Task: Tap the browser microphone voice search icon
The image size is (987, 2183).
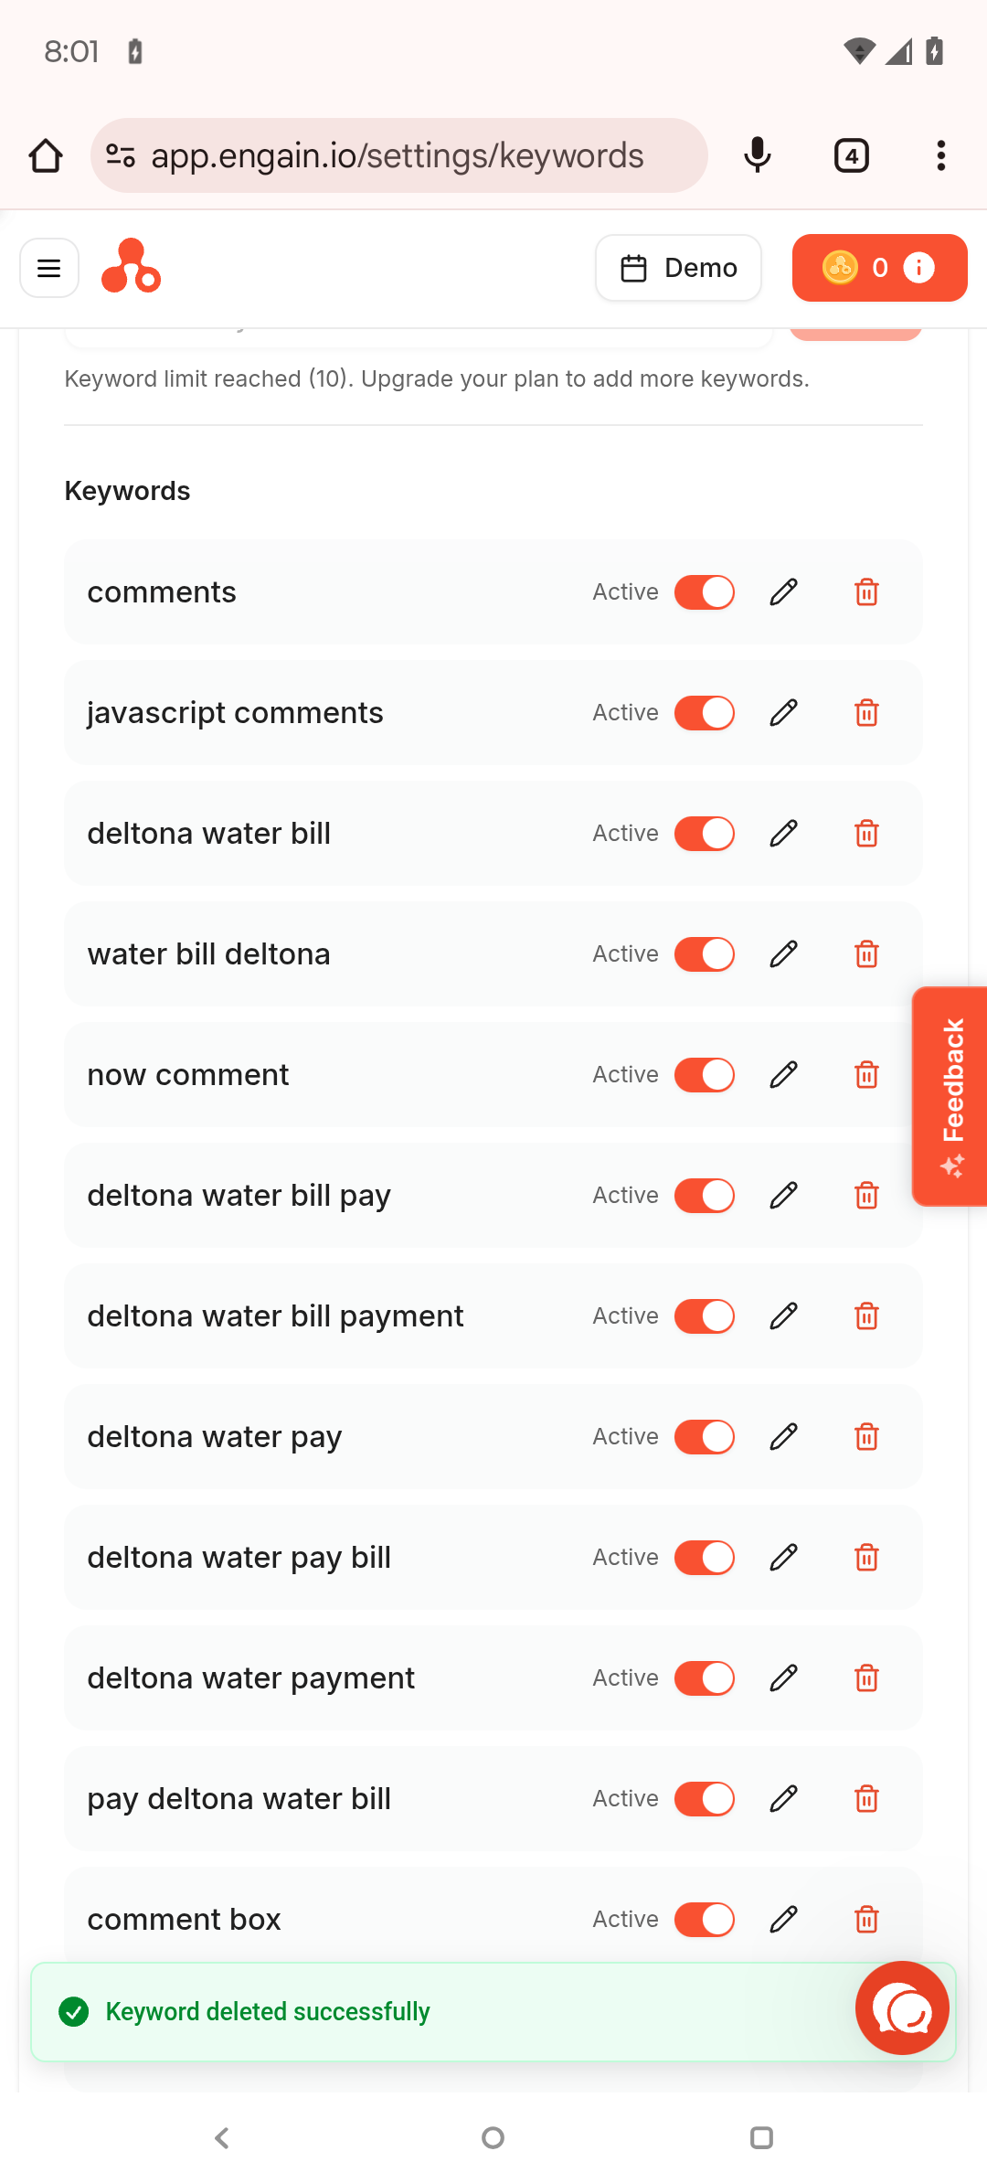Action: tap(758, 155)
